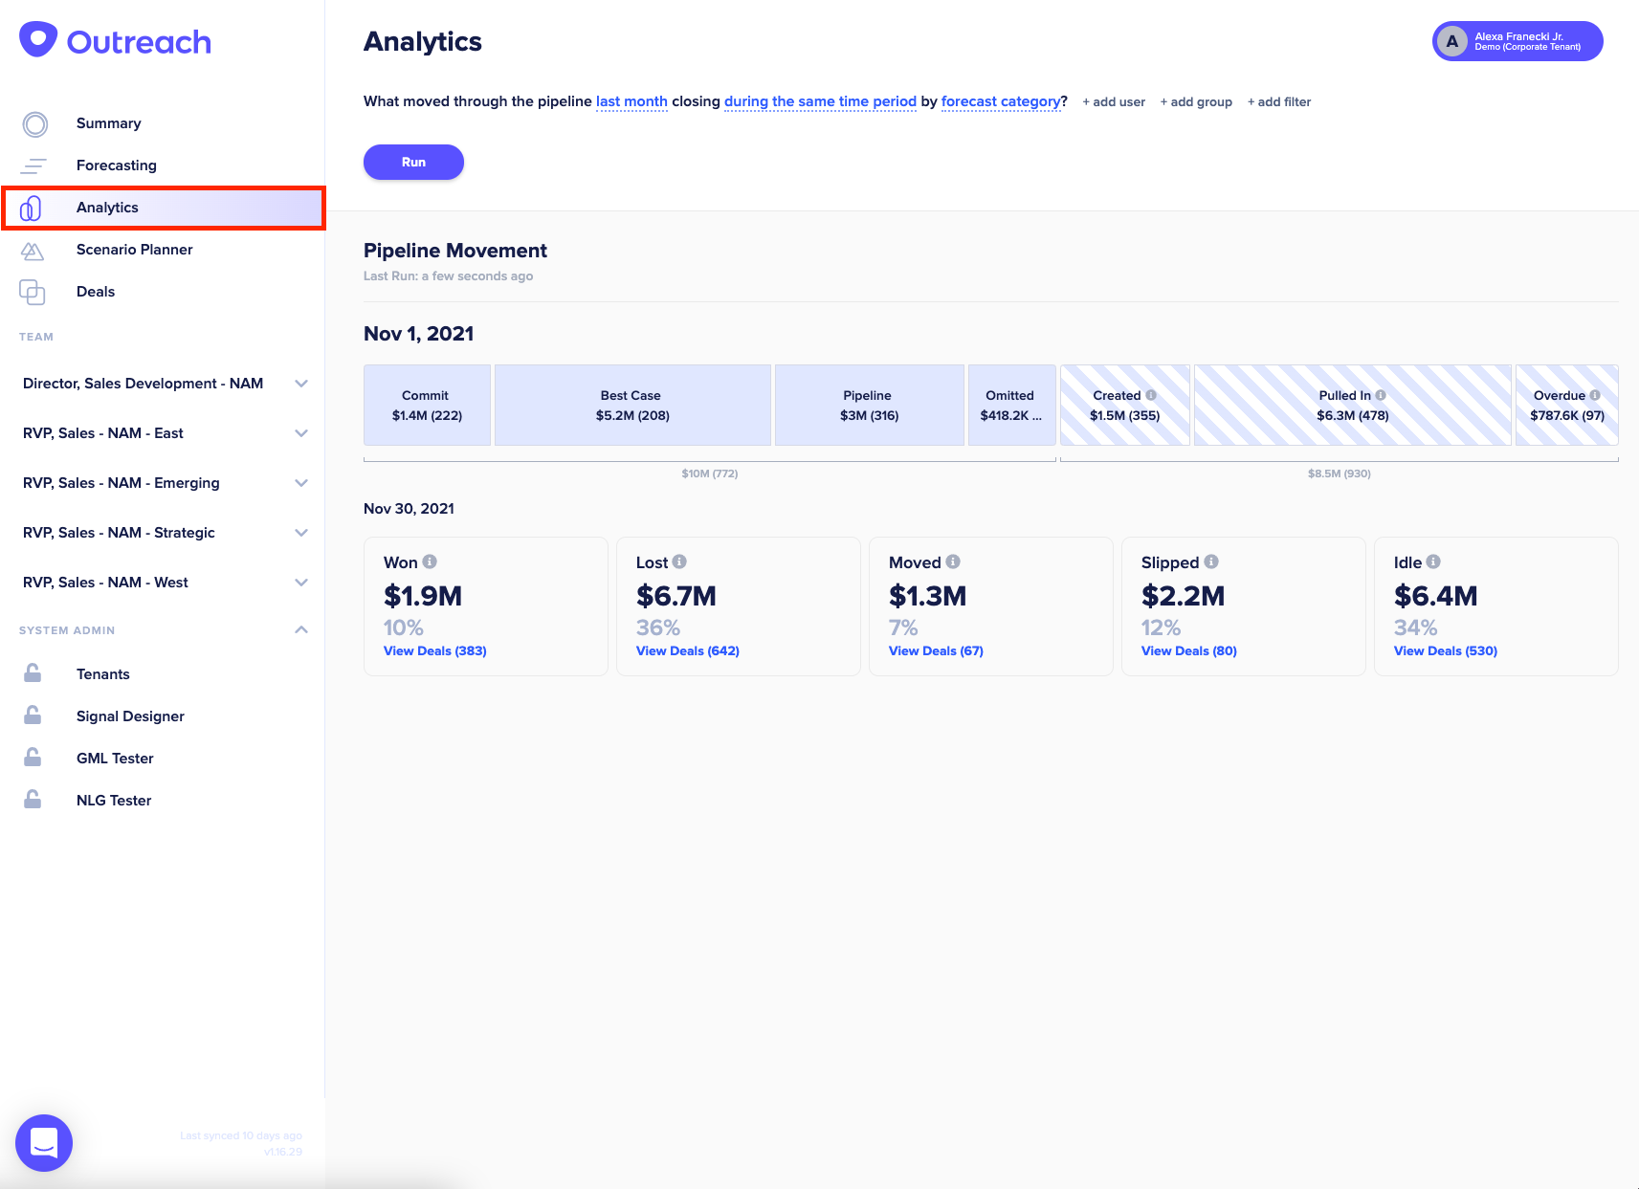Click '+ add user' link
1639x1189 pixels.
point(1114,102)
